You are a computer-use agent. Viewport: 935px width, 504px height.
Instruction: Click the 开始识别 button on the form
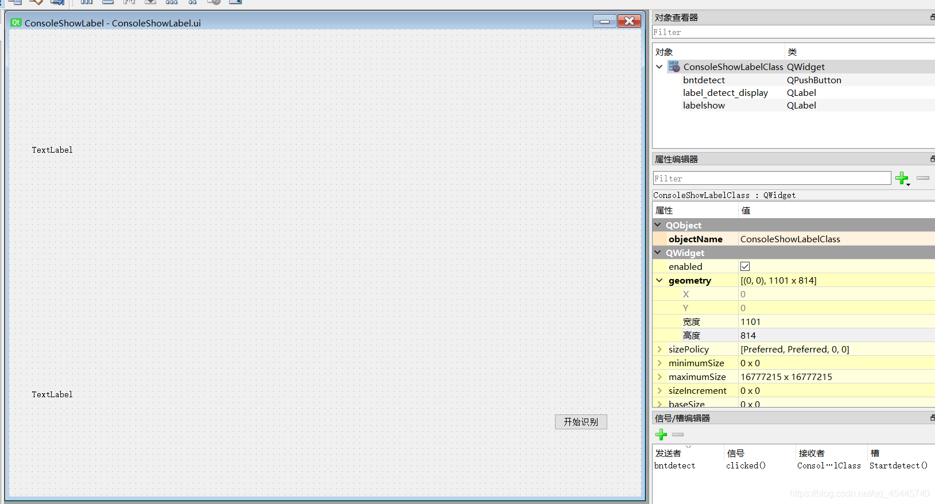[x=581, y=422]
